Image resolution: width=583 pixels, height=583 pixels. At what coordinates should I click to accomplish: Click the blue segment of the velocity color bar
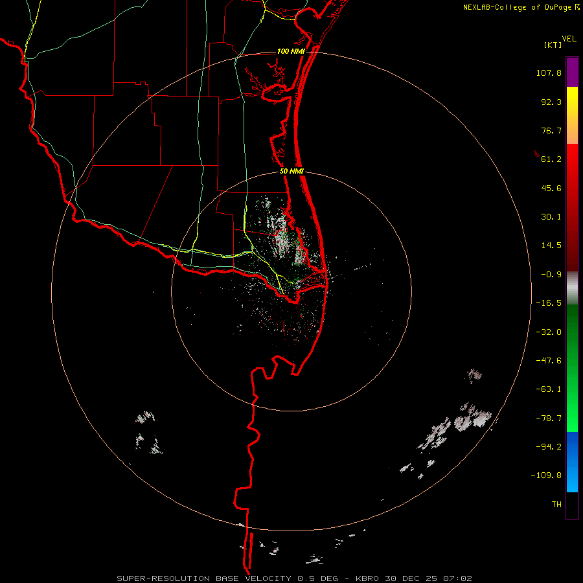572,462
